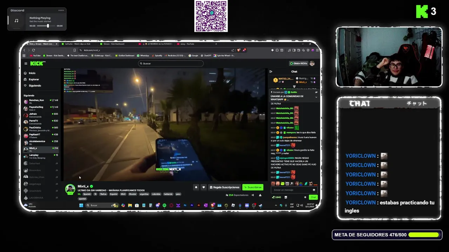
Task: Open the emoji picker in chat input
Action: [314, 190]
